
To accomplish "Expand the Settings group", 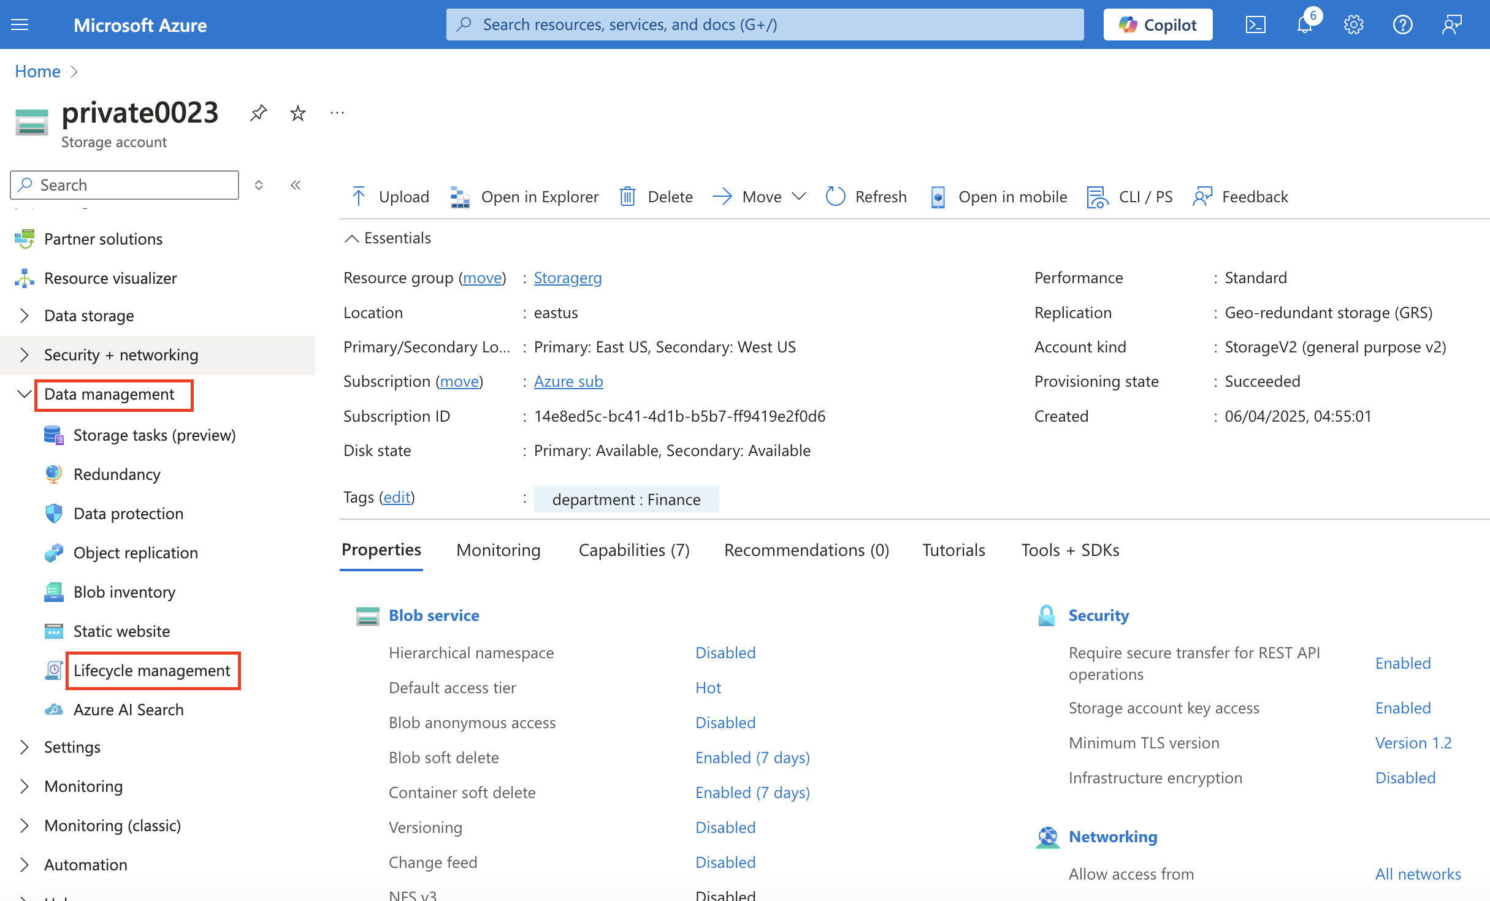I will coord(72,747).
